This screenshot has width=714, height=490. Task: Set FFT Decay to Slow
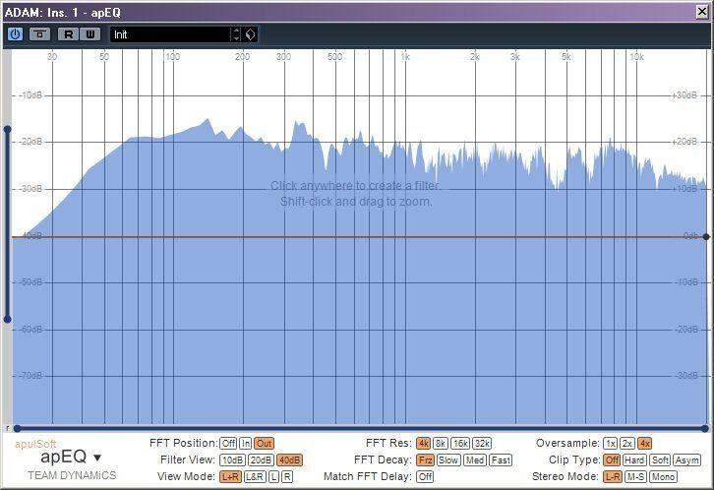[x=448, y=460]
